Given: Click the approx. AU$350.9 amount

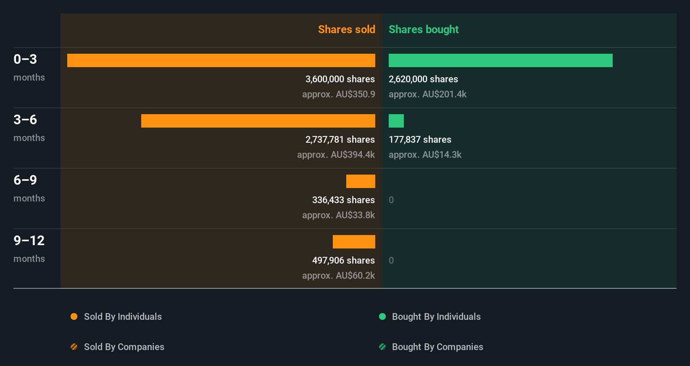Looking at the screenshot, I should pyautogui.click(x=339, y=94).
